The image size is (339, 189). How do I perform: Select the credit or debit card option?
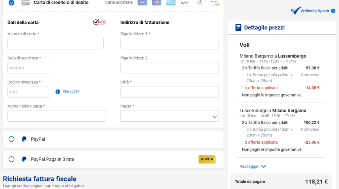point(12,3)
